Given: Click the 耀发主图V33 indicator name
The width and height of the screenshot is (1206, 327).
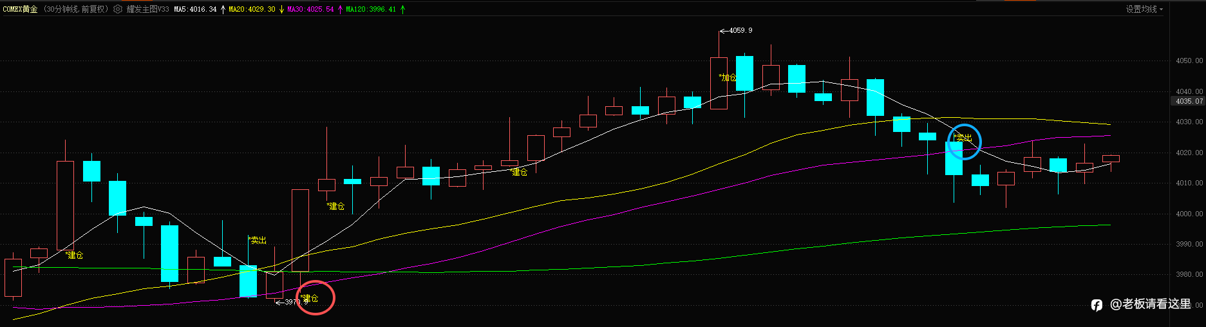Looking at the screenshot, I should [147, 9].
